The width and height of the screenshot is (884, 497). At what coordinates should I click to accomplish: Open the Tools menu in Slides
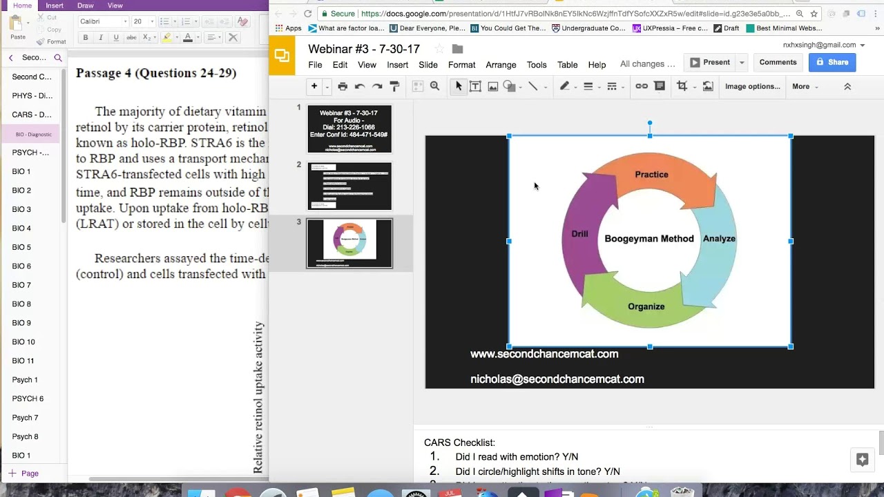[x=537, y=65]
